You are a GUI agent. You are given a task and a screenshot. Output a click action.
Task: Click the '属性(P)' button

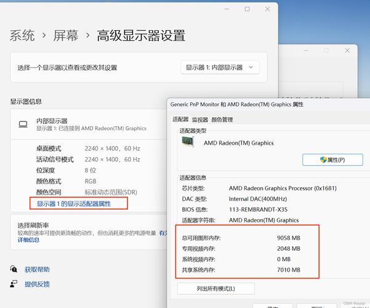pos(332,160)
